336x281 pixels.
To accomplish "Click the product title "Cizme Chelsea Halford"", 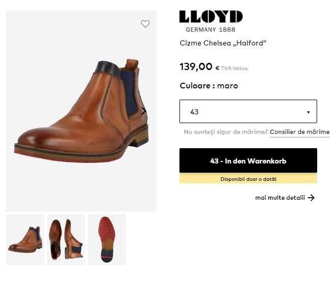I will (223, 43).
